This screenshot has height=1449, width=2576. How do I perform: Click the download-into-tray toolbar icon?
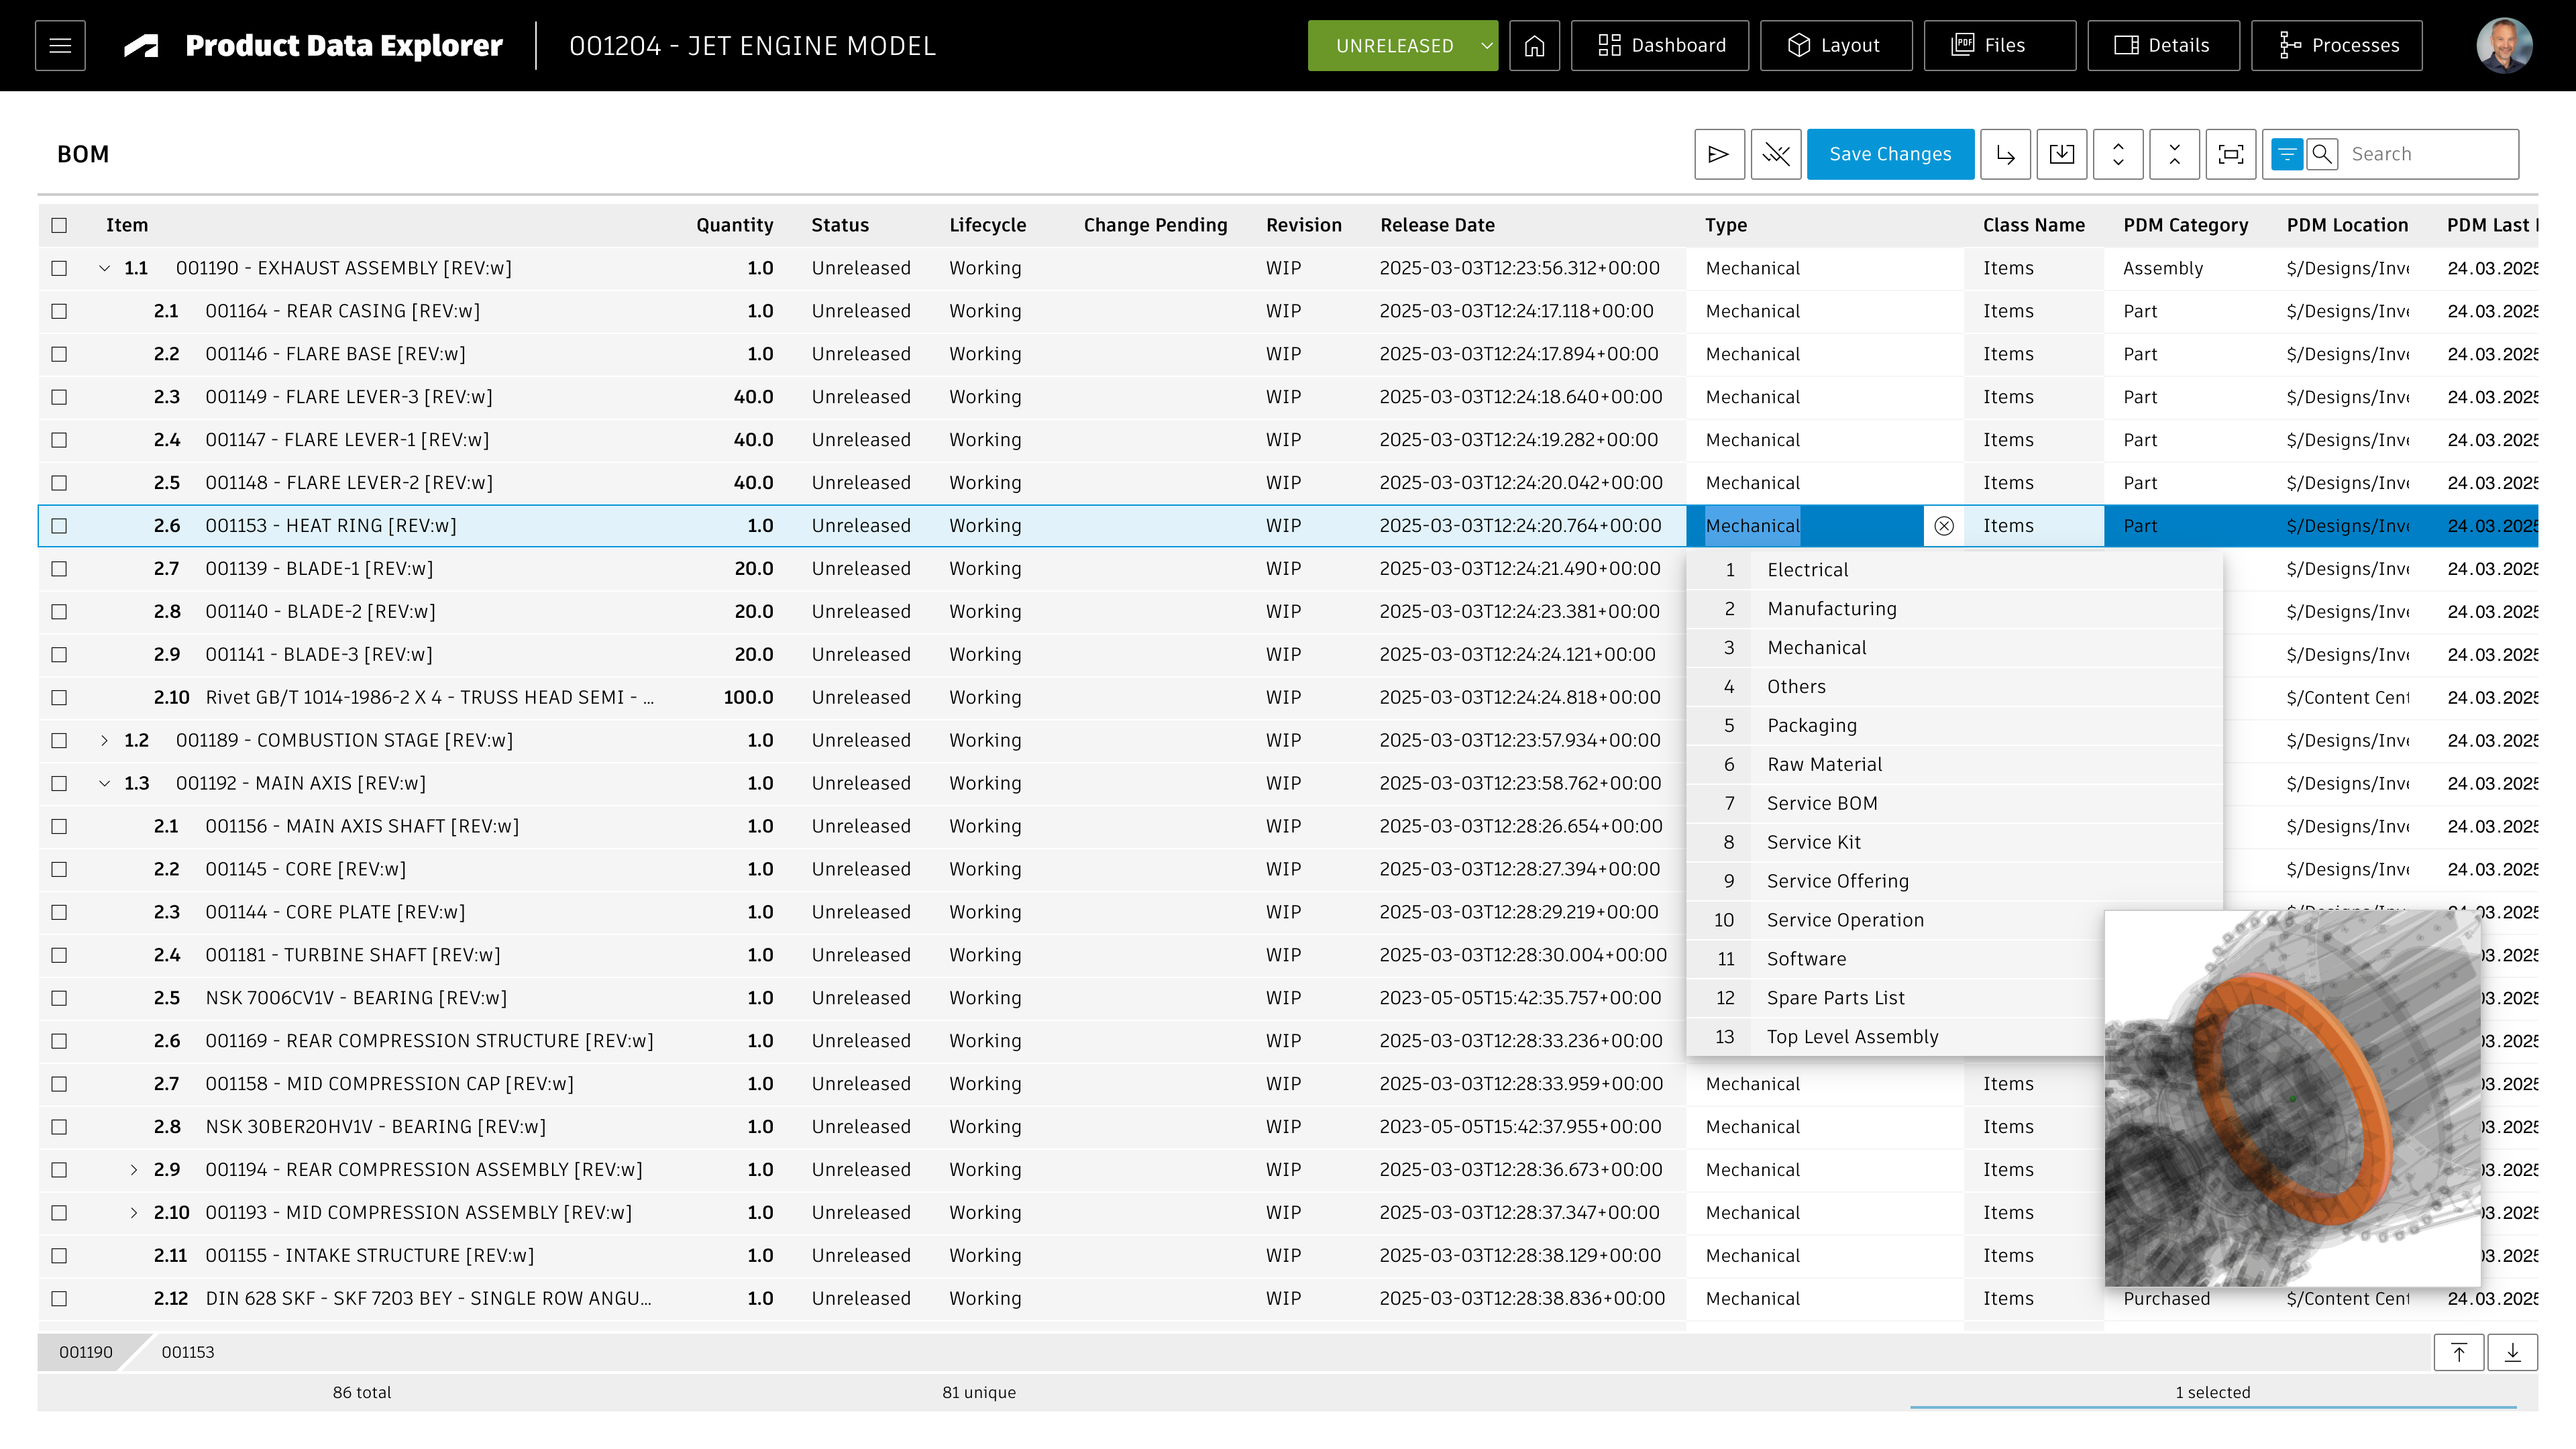click(2061, 154)
